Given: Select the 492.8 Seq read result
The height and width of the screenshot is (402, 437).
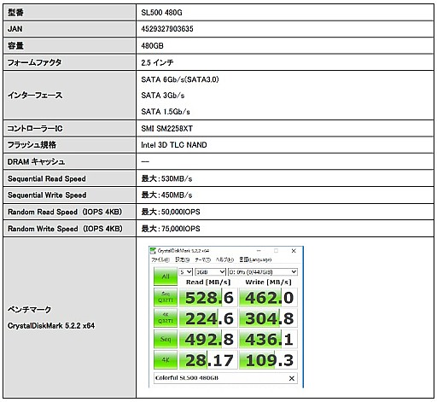Looking at the screenshot, I should [208, 339].
